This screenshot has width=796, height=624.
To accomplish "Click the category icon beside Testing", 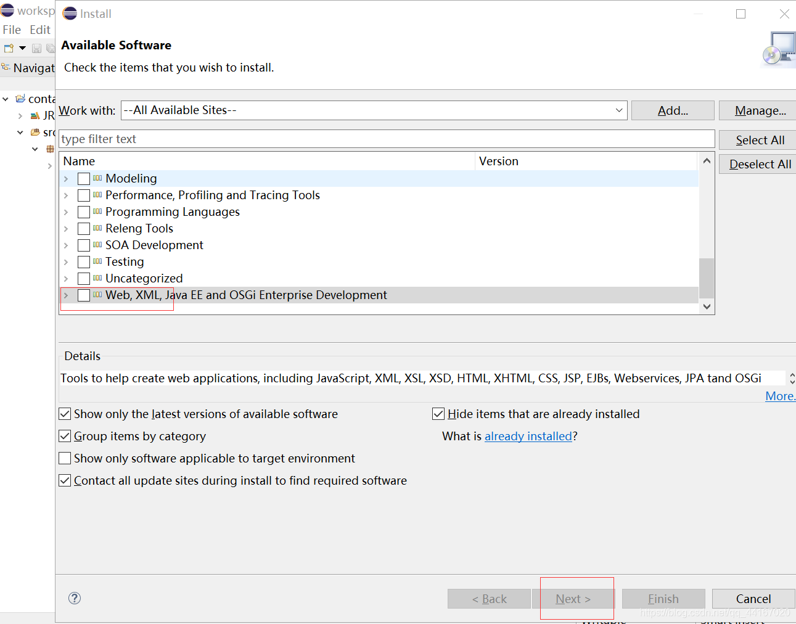I will tap(97, 261).
